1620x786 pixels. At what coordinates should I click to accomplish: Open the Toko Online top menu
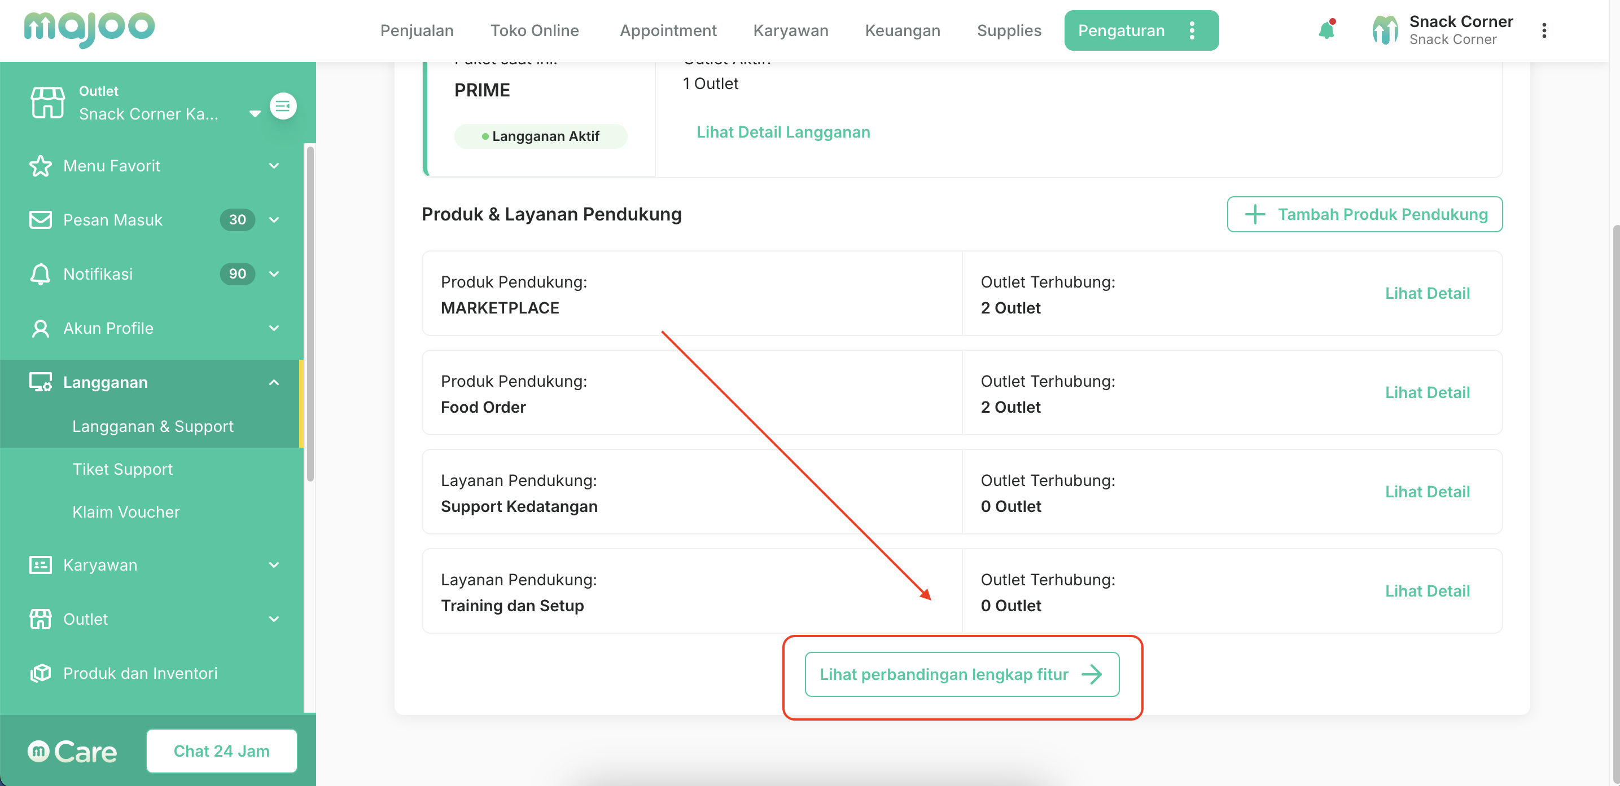click(535, 30)
